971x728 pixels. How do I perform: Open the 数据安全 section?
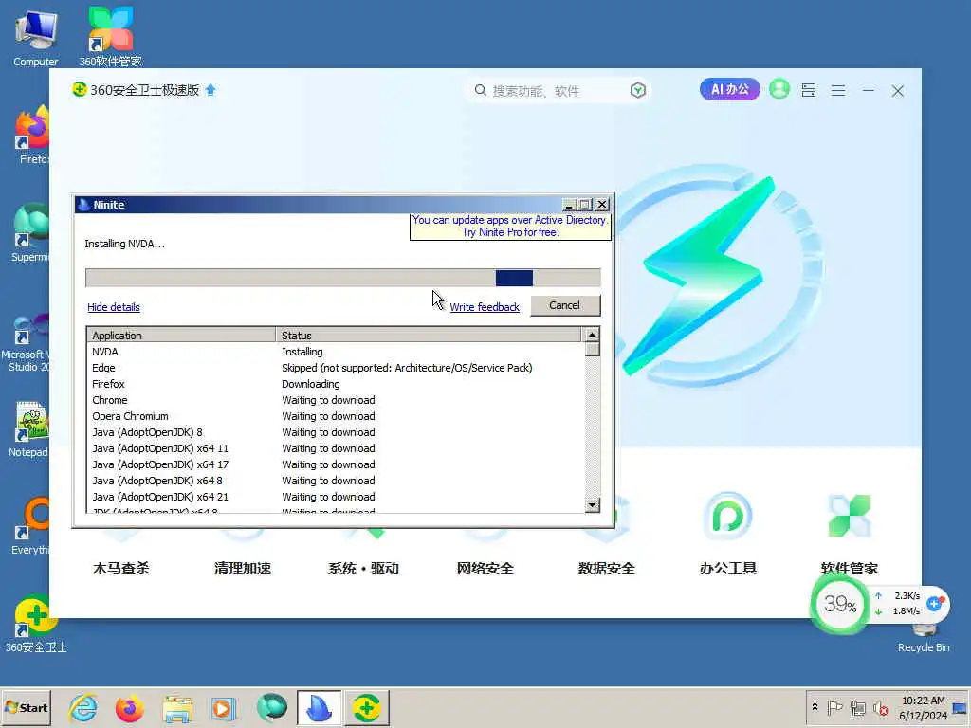(606, 568)
